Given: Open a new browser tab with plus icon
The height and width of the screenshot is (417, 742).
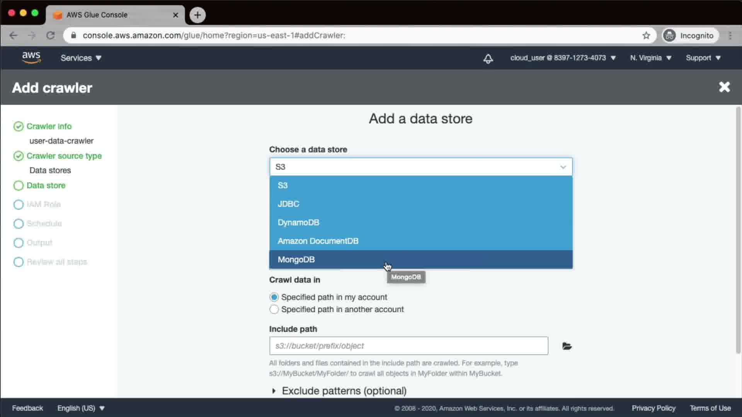Looking at the screenshot, I should click(x=197, y=15).
